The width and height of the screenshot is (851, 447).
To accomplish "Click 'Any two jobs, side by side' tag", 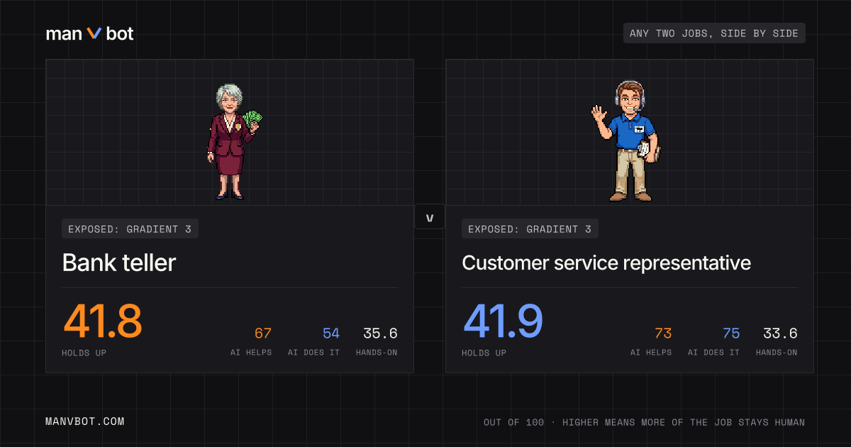I will tap(714, 33).
